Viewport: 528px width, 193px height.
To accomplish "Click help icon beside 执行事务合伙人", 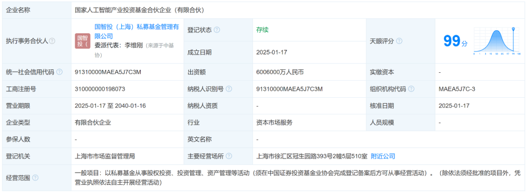I will click(52, 41).
